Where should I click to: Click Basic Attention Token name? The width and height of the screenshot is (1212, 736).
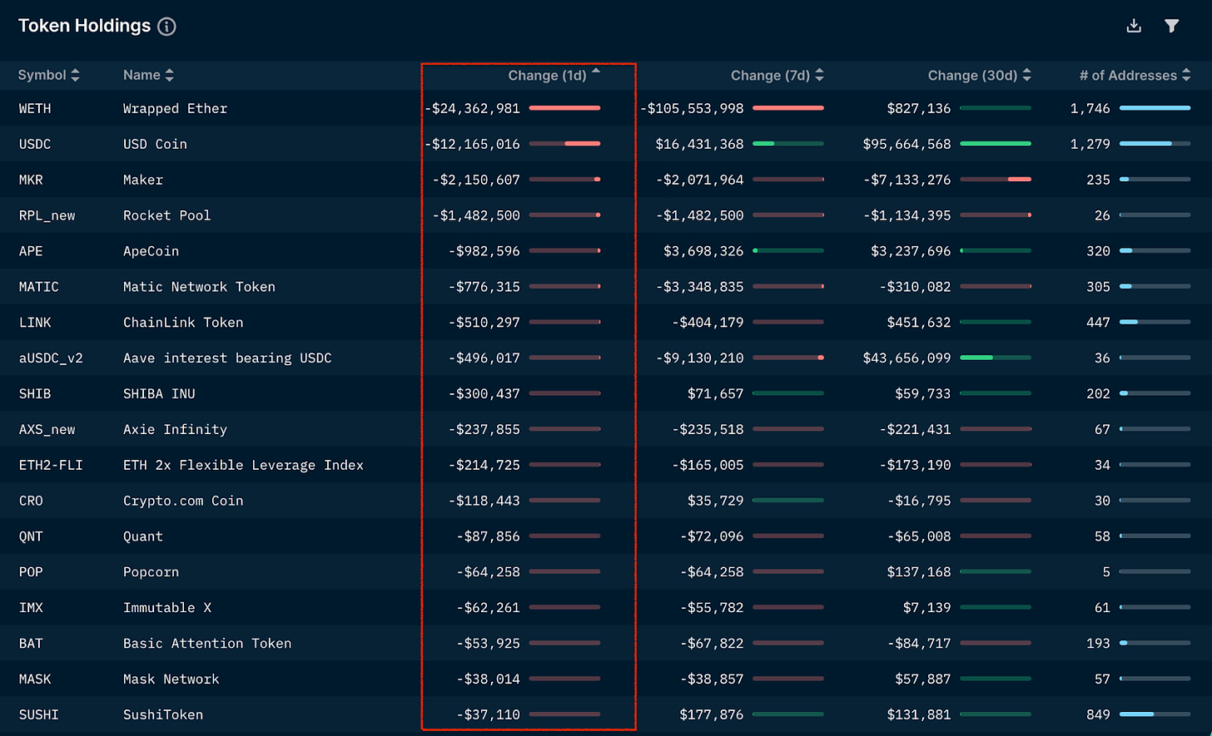[207, 644]
